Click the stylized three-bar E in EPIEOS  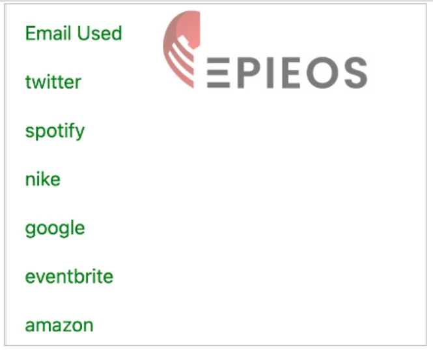218,73
